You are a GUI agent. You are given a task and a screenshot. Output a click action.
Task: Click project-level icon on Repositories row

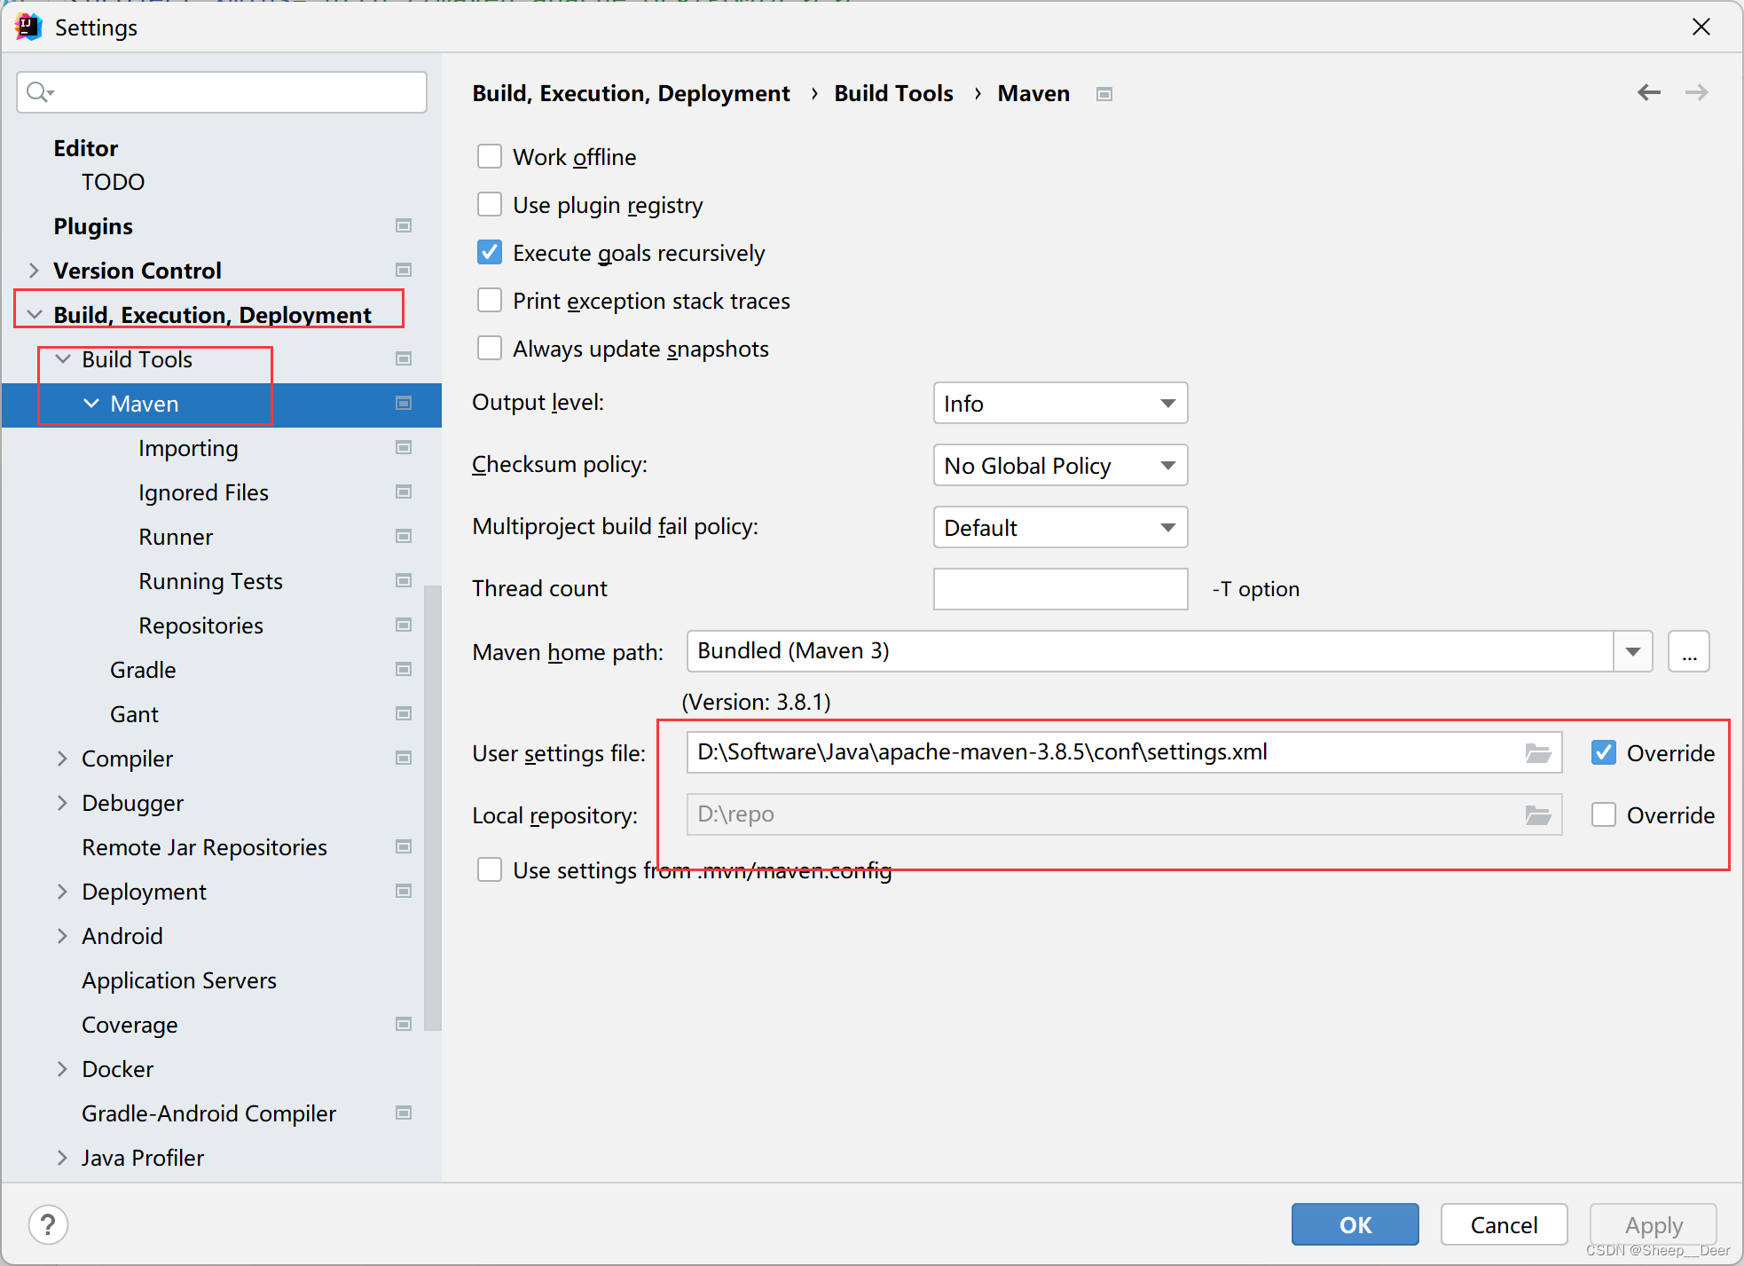pyautogui.click(x=404, y=625)
